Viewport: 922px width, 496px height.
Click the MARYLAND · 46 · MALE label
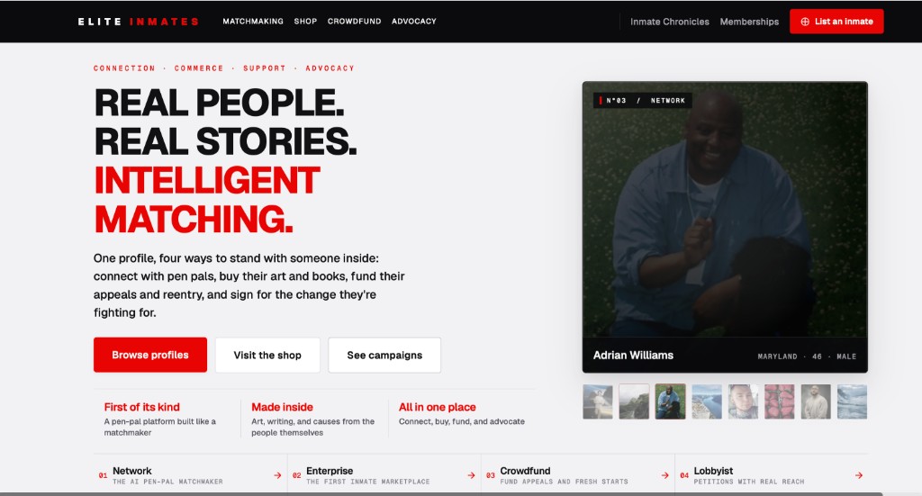(807, 356)
